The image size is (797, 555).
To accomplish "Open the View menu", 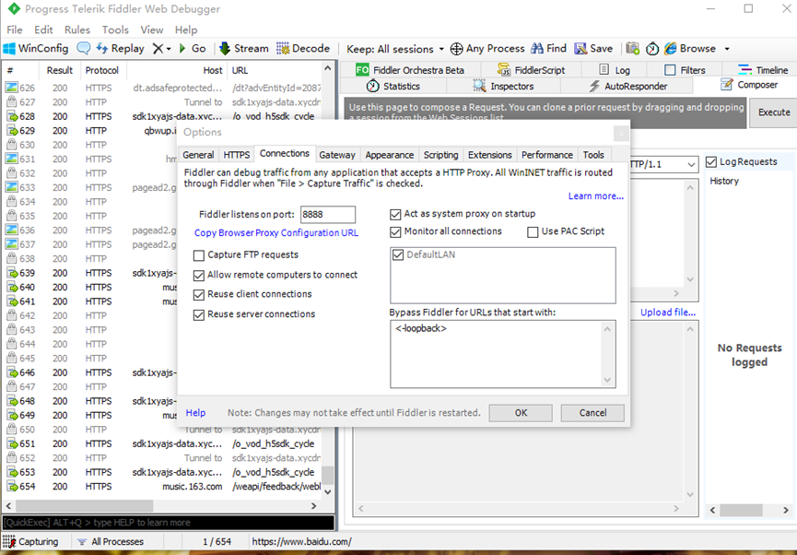I will click(x=151, y=30).
